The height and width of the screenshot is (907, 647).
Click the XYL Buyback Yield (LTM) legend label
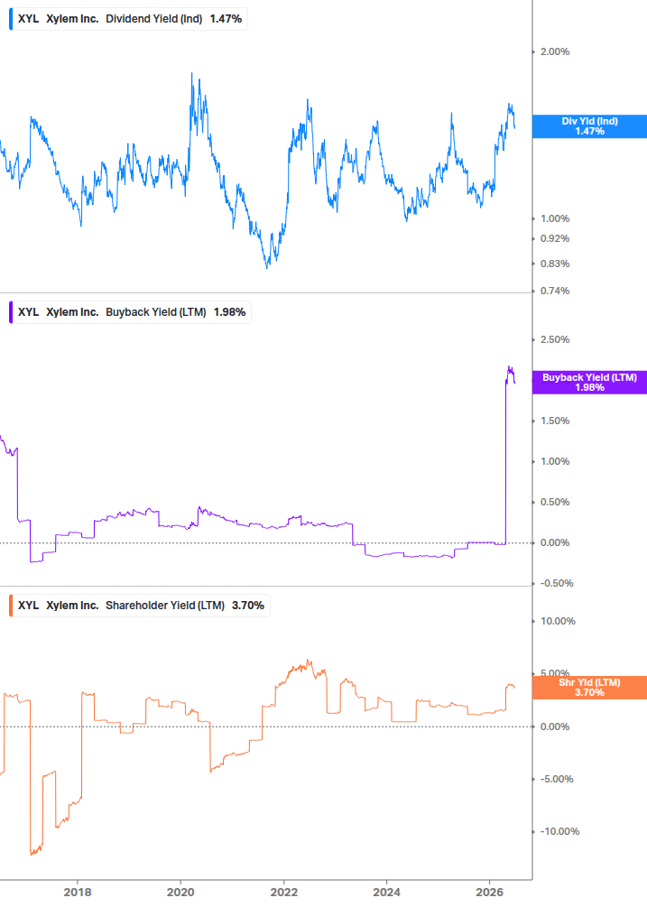(130, 312)
